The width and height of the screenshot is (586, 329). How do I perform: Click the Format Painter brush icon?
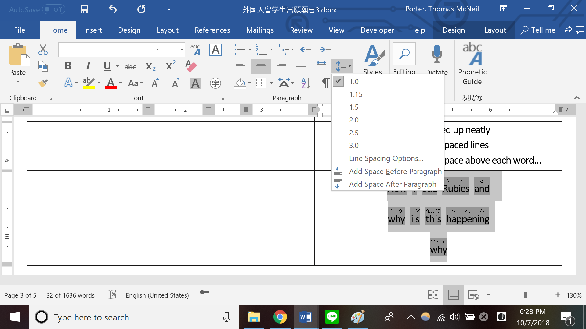pyautogui.click(x=43, y=83)
